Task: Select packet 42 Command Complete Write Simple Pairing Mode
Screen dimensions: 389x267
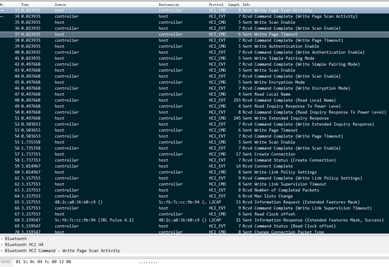Action: (194, 64)
